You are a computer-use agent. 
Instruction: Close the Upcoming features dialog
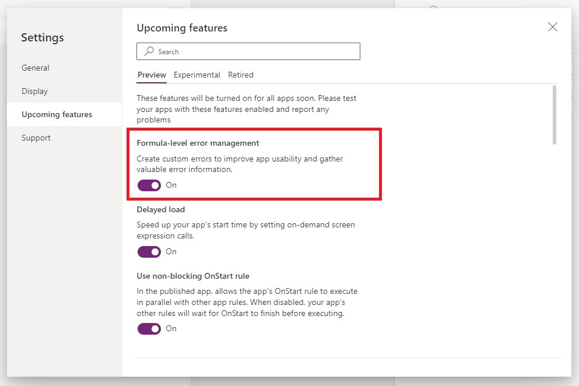coord(552,27)
